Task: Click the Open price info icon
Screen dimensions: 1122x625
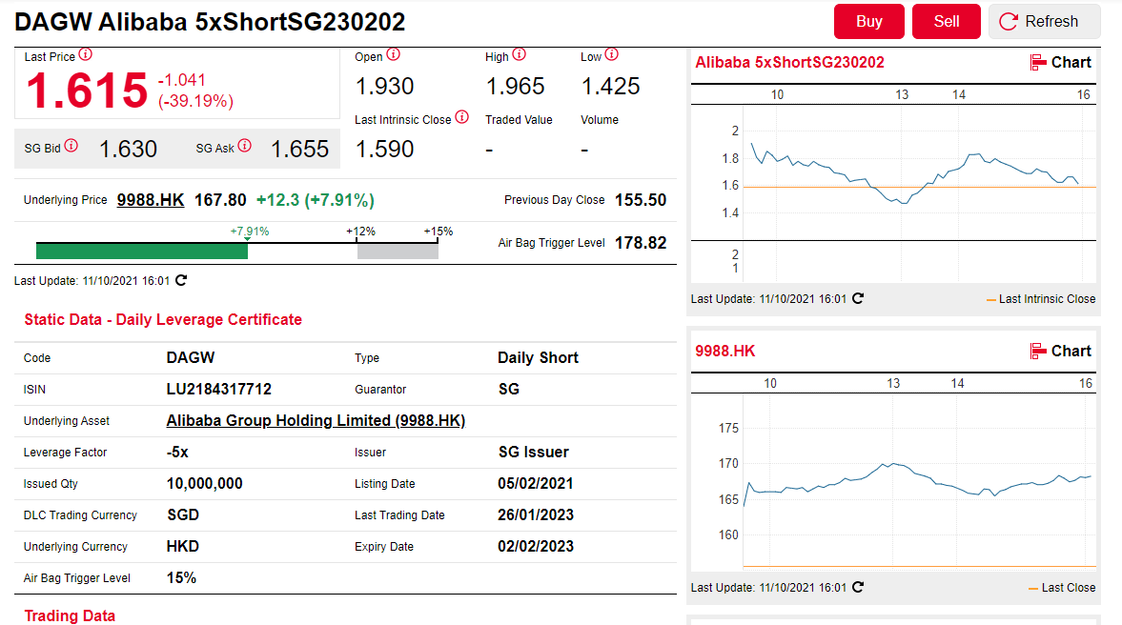Action: [394, 54]
